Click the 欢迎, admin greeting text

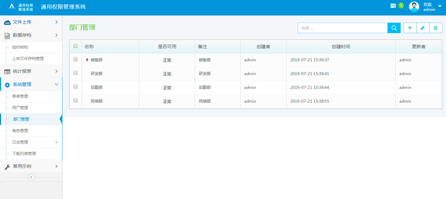tap(429, 7)
